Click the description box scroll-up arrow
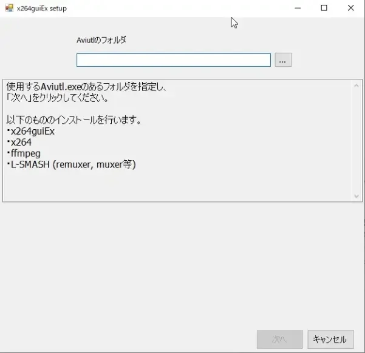The width and height of the screenshot is (365, 353). pos(356,86)
